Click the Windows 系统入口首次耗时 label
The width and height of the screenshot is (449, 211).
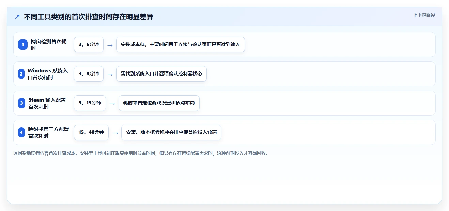[x=48, y=74]
